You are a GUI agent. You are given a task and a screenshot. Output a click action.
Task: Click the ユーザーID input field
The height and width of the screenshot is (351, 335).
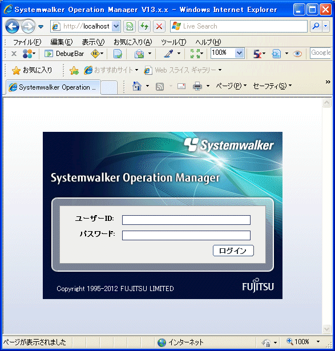click(x=186, y=220)
